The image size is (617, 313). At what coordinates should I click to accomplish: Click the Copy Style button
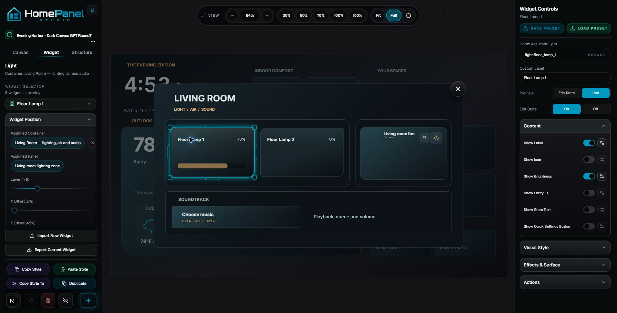click(28, 269)
